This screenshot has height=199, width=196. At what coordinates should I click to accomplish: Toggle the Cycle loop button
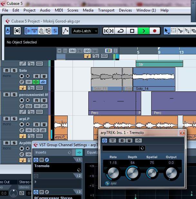pyautogui.click(x=121, y=31)
